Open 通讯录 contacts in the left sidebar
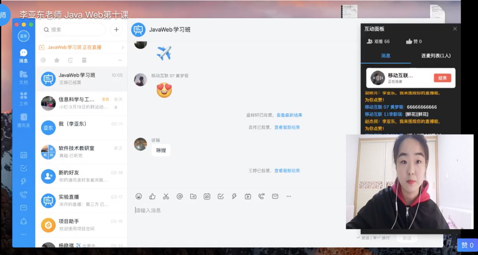 point(23,120)
